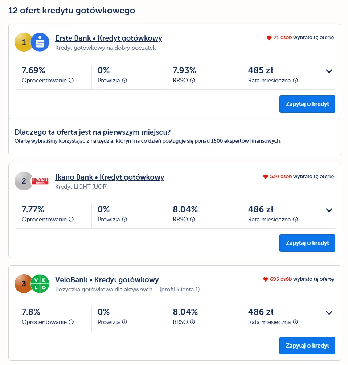Screen dimensions: 348x365
Task: Click Zapytaj o kredyt for Erste Bank
Action: point(307,104)
